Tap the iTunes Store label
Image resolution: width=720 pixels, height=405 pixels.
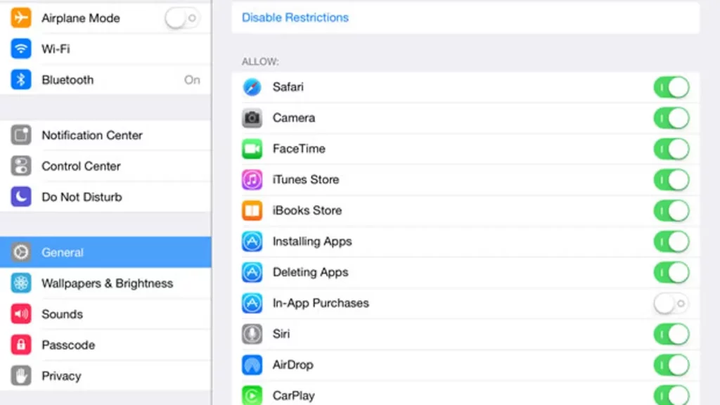306,179
